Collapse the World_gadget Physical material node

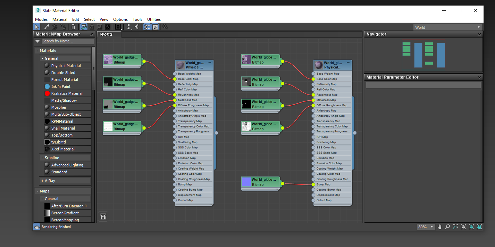[x=210, y=63]
